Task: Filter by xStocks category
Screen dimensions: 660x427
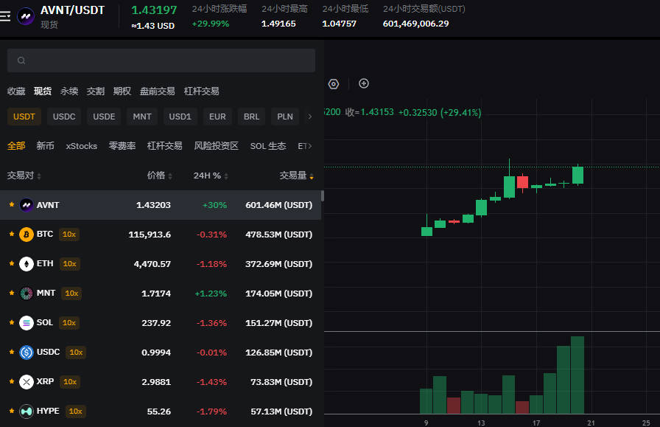Action: click(x=82, y=146)
